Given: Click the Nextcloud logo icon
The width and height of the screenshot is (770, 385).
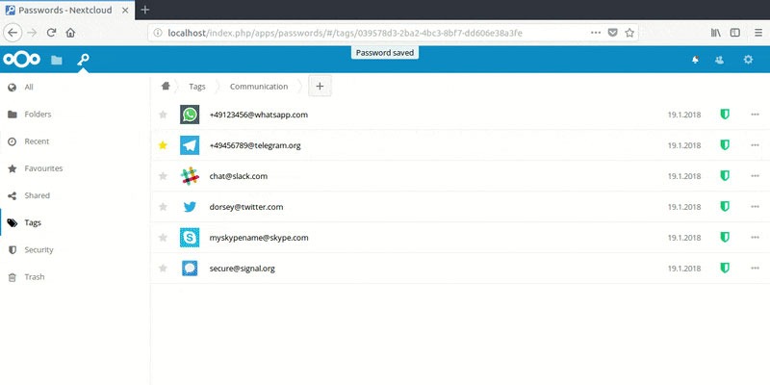Looking at the screenshot, I should click(x=21, y=60).
